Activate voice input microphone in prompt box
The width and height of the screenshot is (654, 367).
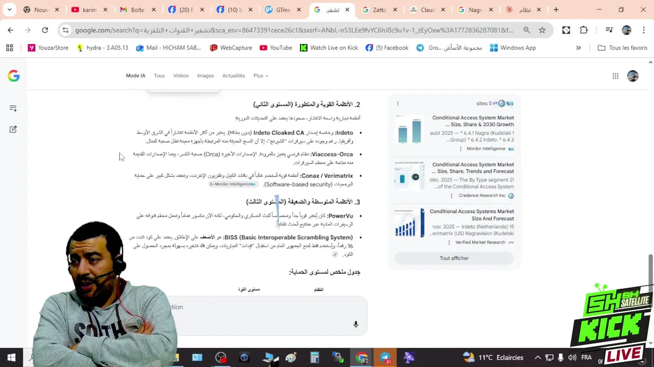click(x=356, y=324)
